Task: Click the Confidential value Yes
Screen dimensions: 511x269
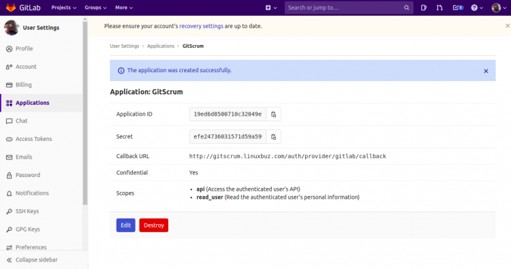Action: (193, 173)
